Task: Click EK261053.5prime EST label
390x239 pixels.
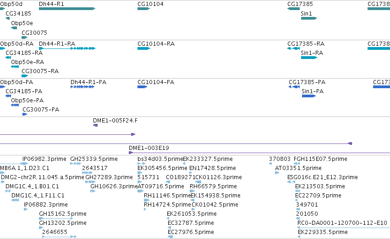Action: [x=192, y=214]
